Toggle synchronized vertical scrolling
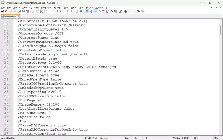Viewport: 223px width, 140px height. [77, 11]
